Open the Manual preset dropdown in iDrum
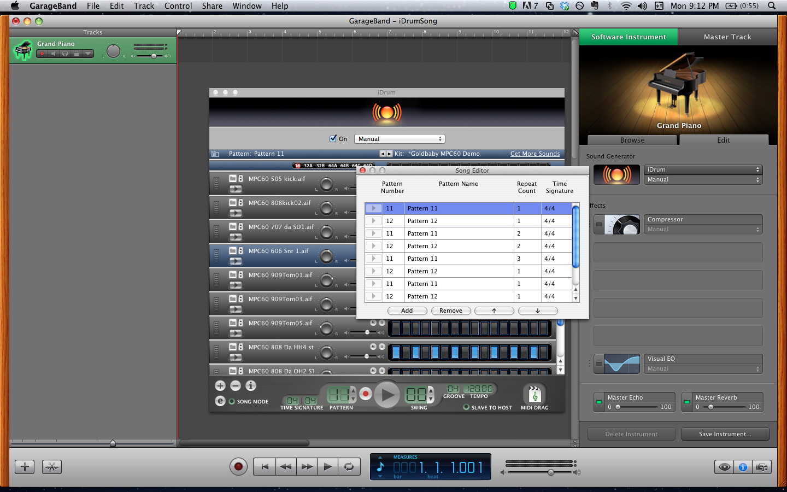787x492 pixels. [400, 139]
